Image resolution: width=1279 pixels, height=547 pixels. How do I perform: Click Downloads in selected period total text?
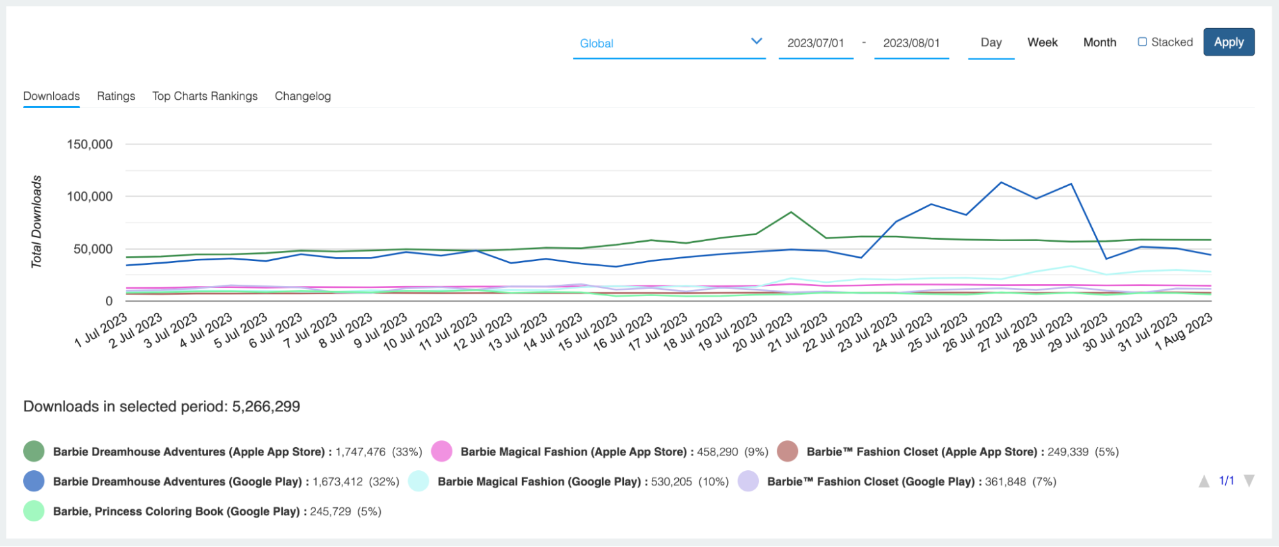tap(162, 407)
